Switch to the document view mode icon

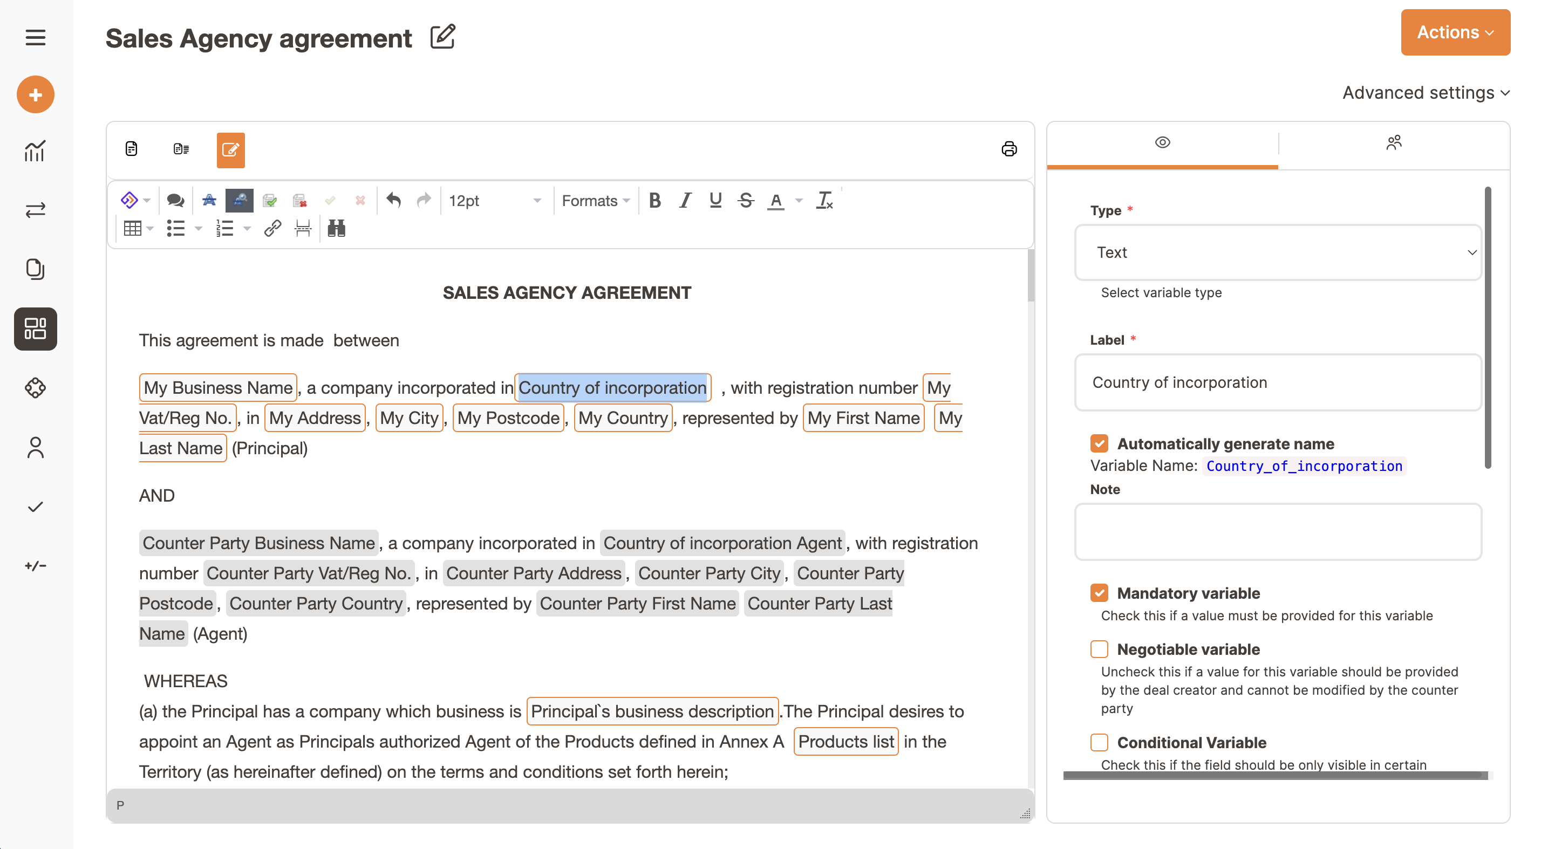point(132,149)
